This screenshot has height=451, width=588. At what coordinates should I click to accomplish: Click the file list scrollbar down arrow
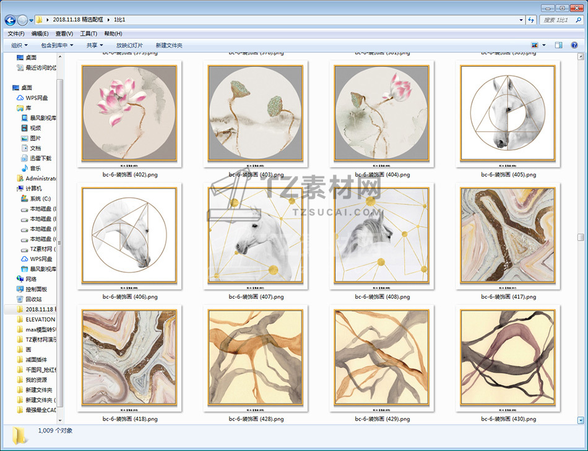tap(581, 419)
